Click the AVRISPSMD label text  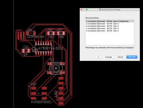click(x=41, y=102)
